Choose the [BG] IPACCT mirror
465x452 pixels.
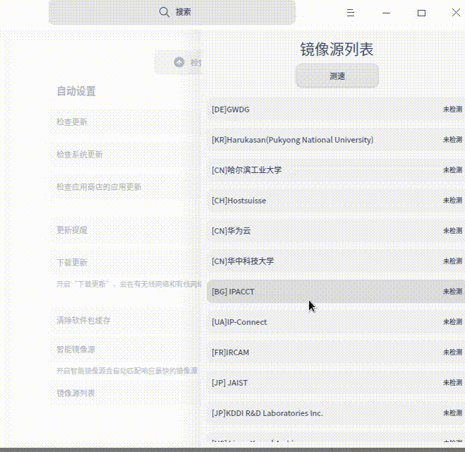[x=336, y=292]
